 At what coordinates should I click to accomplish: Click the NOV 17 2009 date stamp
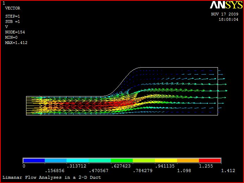click(x=225, y=14)
